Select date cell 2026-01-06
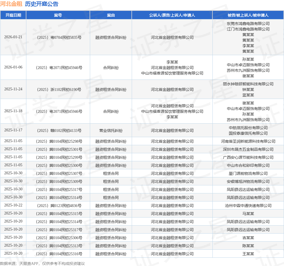284x266 pixels. tap(13, 67)
